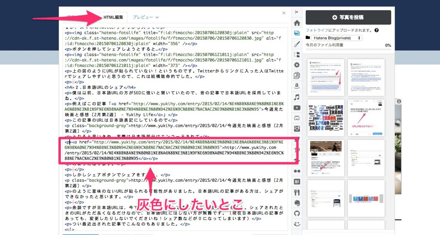440x235 pixels.
Task: Open the Evernote elephant icon
Action: [x=297, y=202]
